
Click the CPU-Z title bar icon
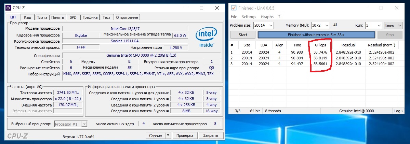(8, 8)
